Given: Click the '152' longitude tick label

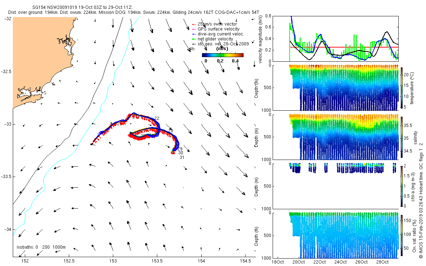Looking at the screenshot, I should (x=25, y=262).
